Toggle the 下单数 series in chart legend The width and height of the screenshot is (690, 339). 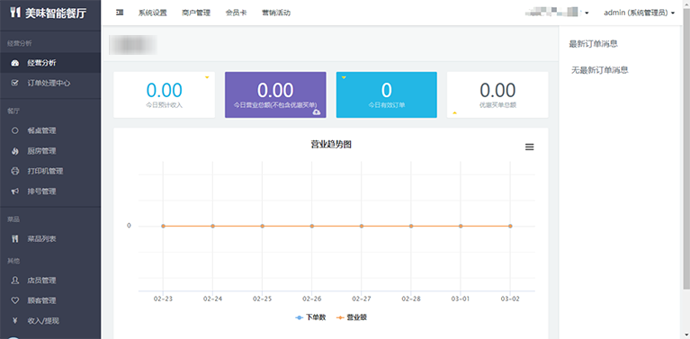pyautogui.click(x=310, y=317)
